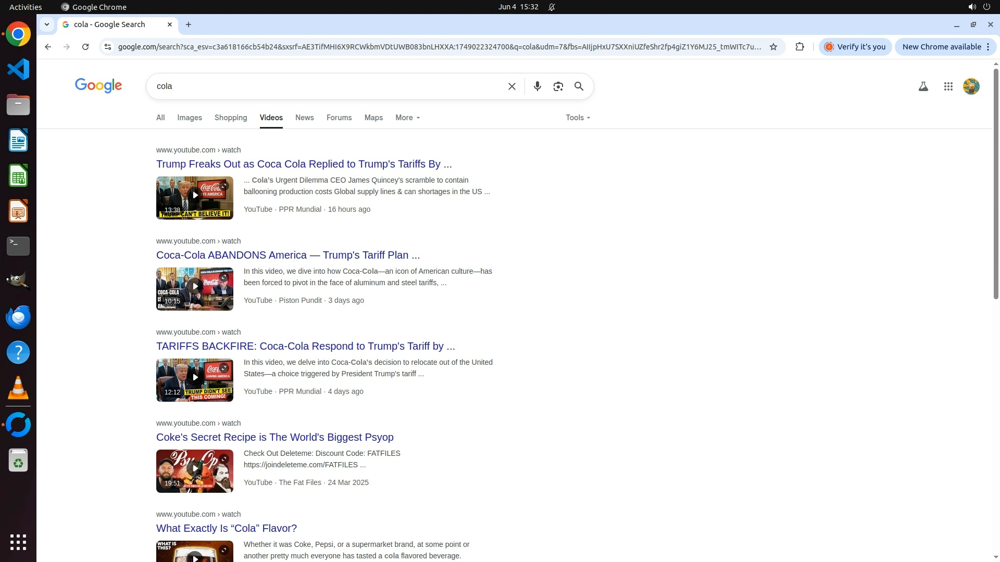Switch to the Images tab
Screen dimensions: 1000x562
(190, 118)
